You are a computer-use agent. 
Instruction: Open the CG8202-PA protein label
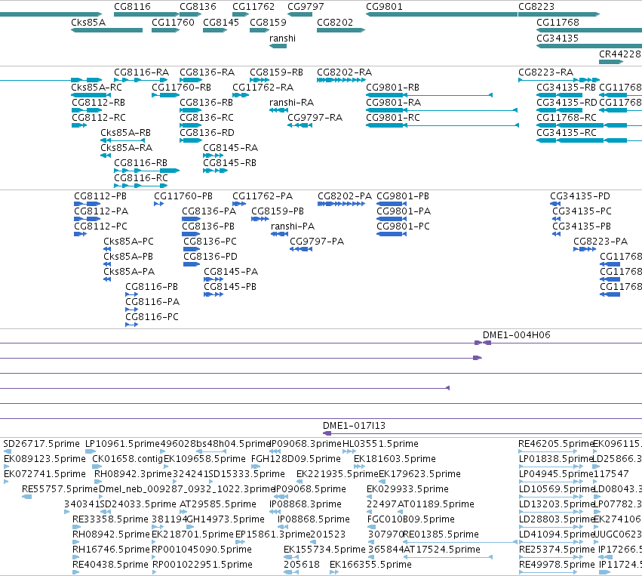point(345,196)
